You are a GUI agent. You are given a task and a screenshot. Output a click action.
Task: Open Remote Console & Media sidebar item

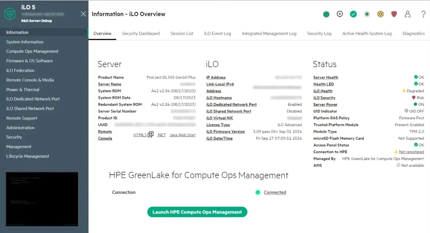click(30, 80)
